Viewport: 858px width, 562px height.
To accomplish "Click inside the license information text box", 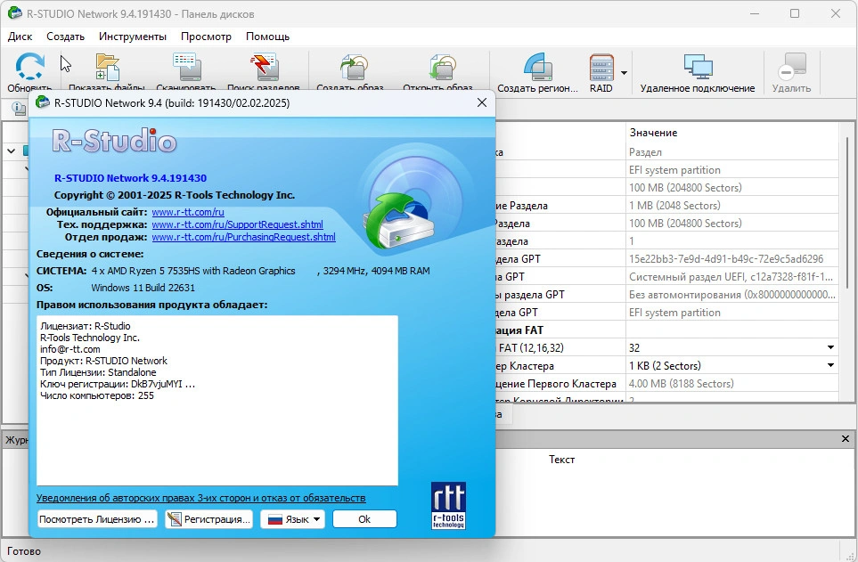I will tap(217, 400).
